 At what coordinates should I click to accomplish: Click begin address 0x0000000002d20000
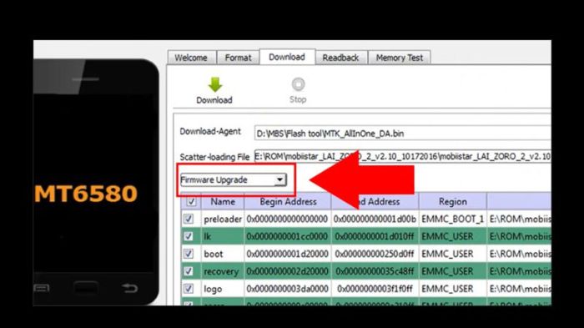287,271
